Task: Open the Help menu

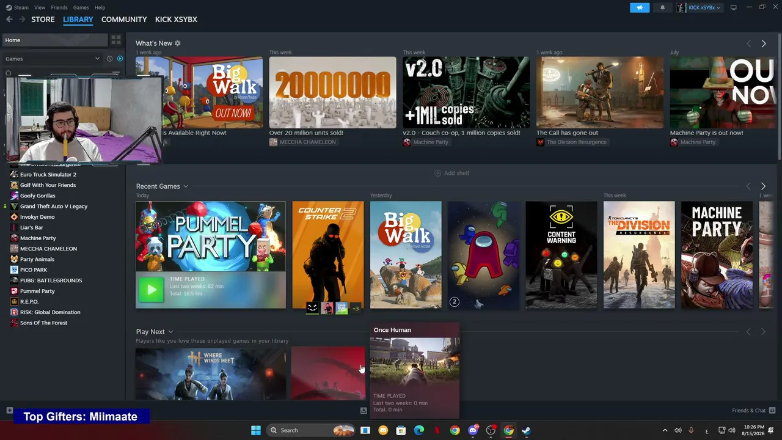Action: (100, 7)
